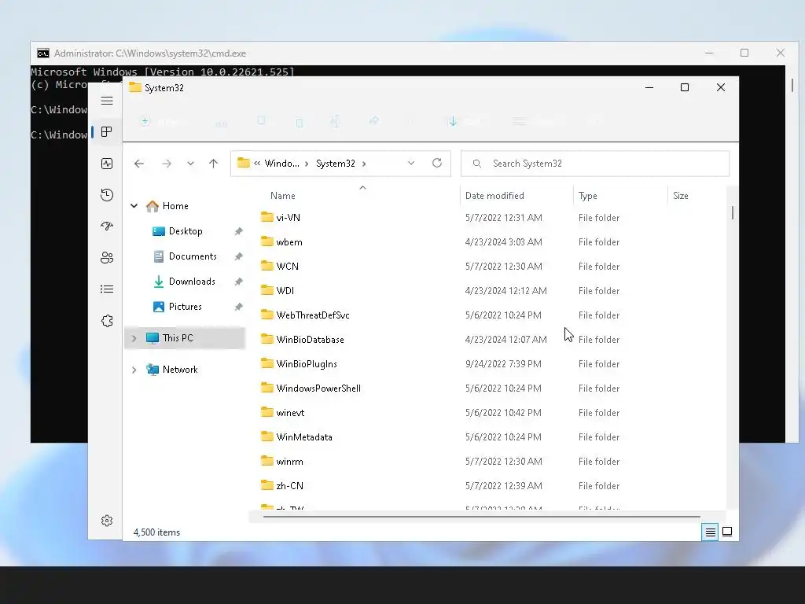Viewport: 805px width, 604px height.
Task: Expand the Network tree node
Action: pyautogui.click(x=134, y=370)
